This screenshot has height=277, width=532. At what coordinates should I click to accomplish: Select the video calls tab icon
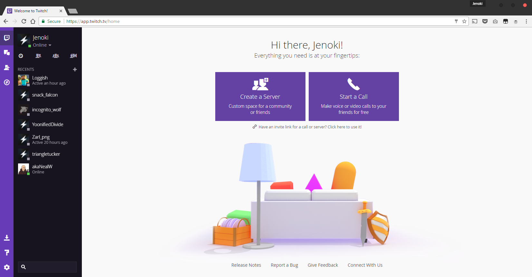point(73,56)
